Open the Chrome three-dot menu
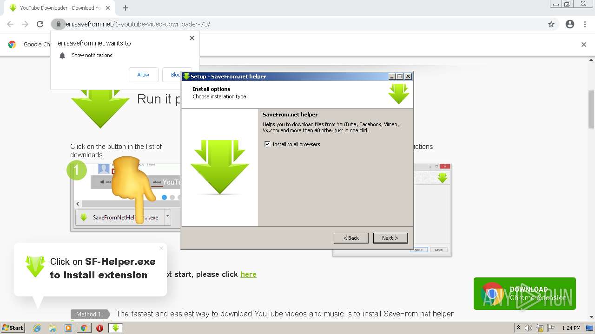 point(585,24)
